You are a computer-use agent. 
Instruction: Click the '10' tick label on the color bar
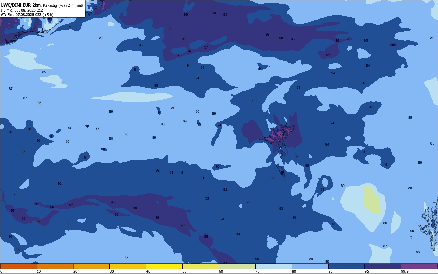coord(39,271)
